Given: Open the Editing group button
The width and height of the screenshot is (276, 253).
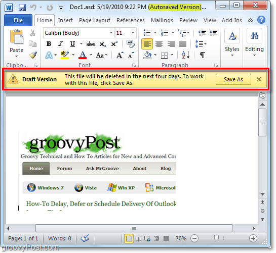Looking at the screenshot, I should point(254,42).
